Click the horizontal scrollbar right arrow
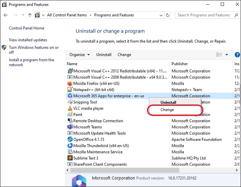This screenshot has width=241, height=187. [x=236, y=170]
